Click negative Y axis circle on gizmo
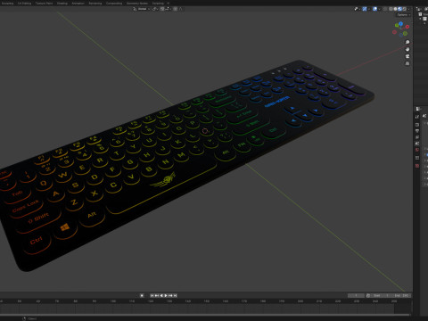The height and width of the screenshot is (321, 428). click(x=405, y=34)
